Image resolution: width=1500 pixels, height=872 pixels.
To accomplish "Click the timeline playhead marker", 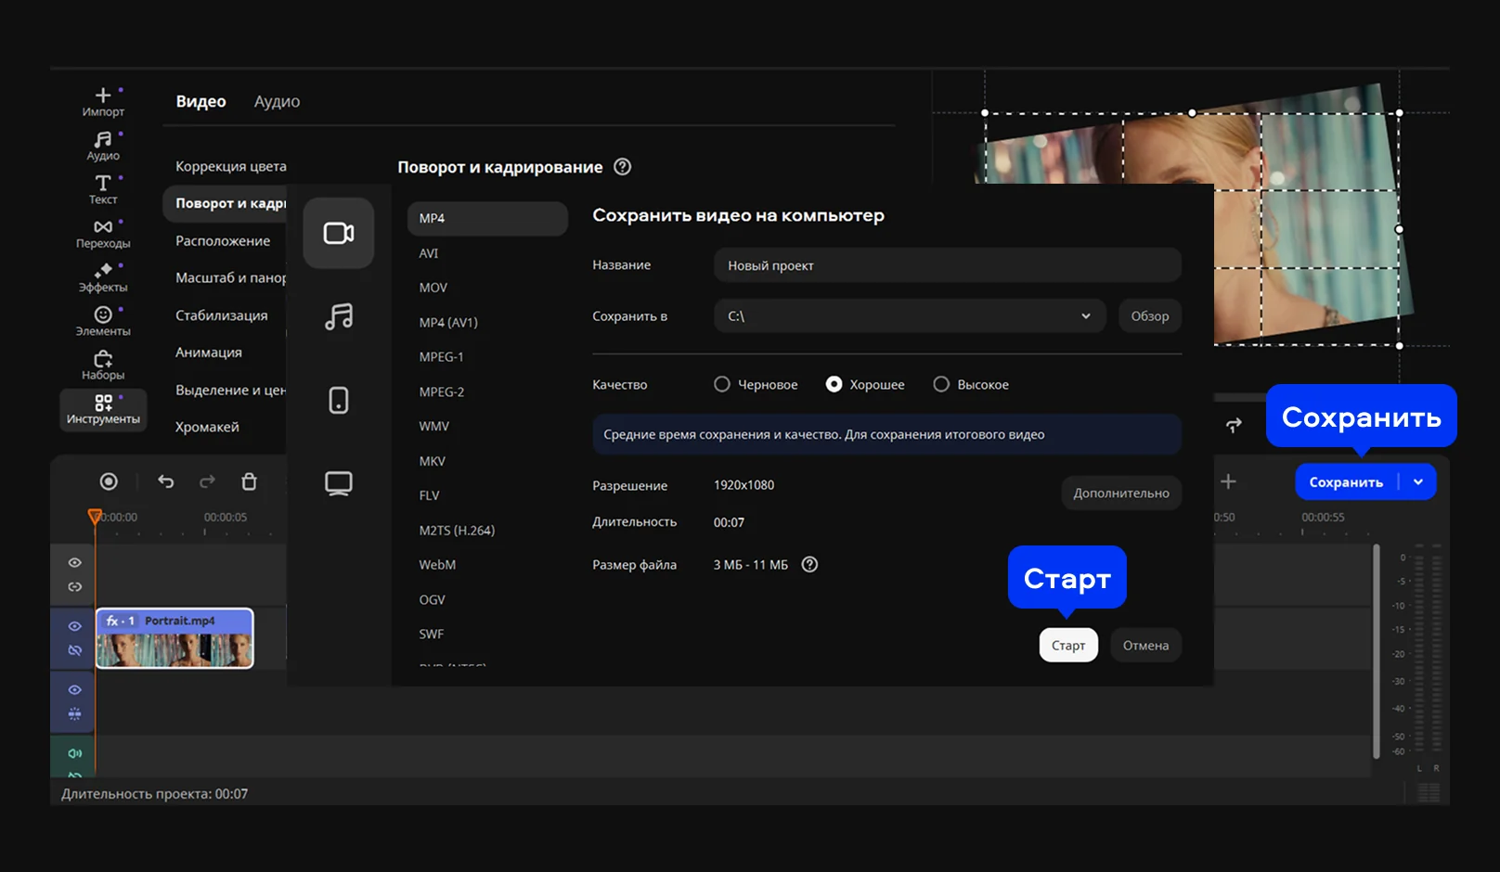I will (95, 516).
